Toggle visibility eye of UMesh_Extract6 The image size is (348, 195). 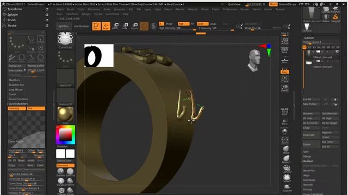pyautogui.click(x=337, y=51)
